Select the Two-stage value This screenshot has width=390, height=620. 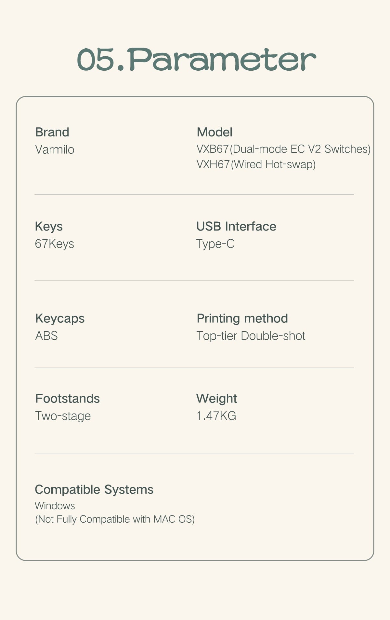pos(63,416)
